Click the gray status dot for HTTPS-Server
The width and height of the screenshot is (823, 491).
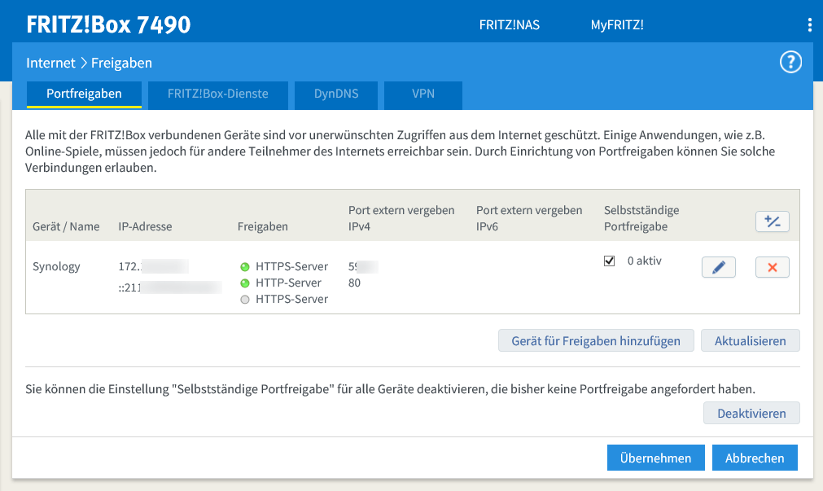(244, 300)
